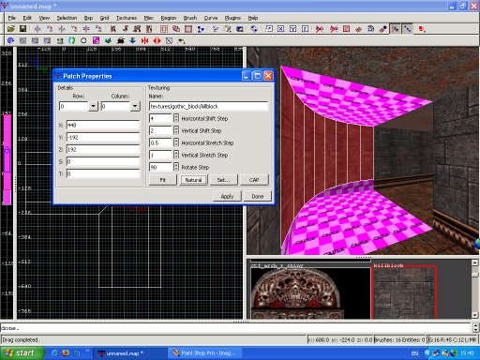Save the map with the floppy disk icon

tap(22, 29)
